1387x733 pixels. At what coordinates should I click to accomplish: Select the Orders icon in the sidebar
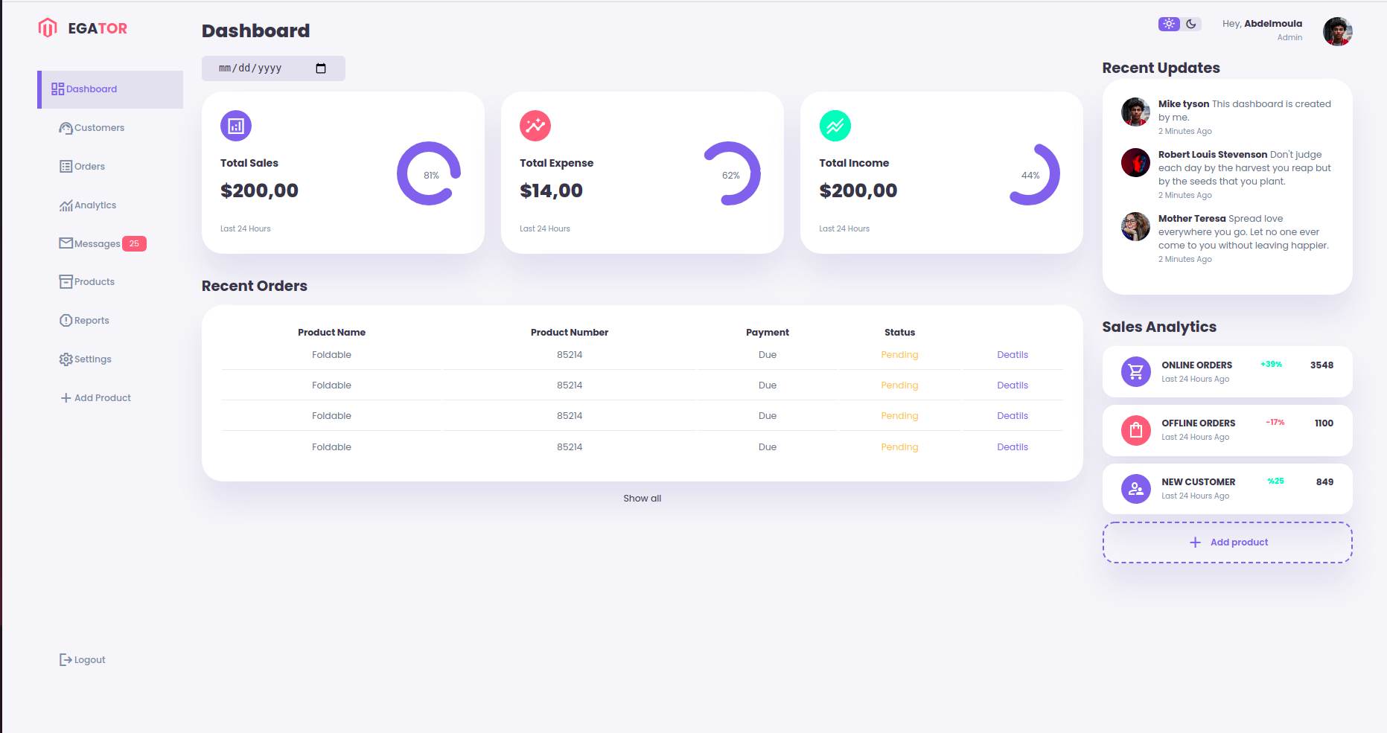coord(66,166)
